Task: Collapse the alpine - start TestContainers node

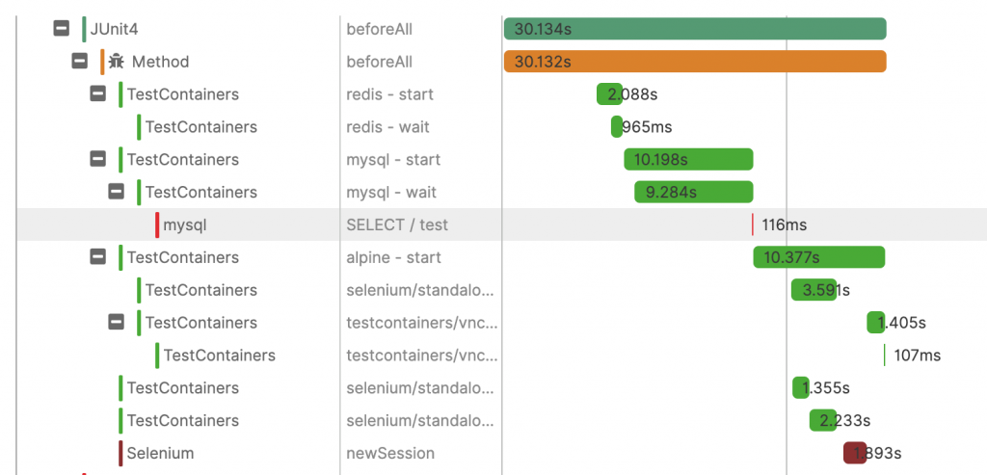Action: click(97, 256)
